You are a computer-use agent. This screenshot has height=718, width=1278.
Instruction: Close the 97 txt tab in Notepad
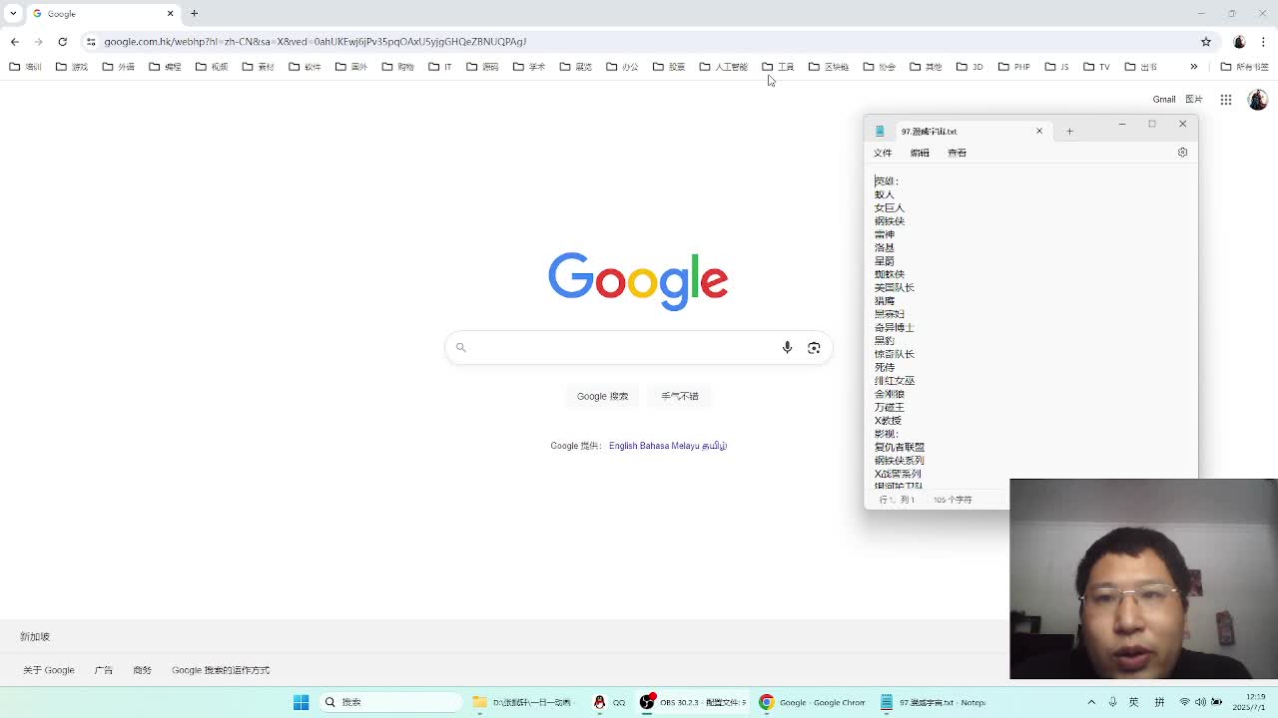(1038, 131)
